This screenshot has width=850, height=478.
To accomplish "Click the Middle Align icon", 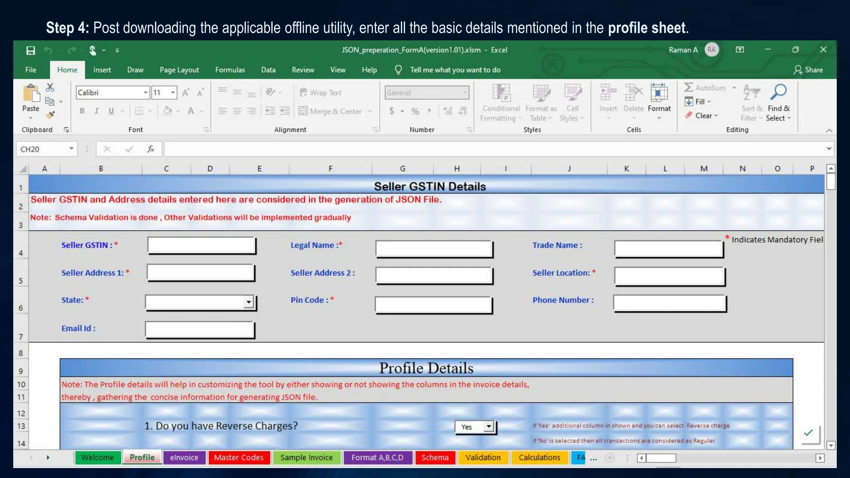I will 237,92.
